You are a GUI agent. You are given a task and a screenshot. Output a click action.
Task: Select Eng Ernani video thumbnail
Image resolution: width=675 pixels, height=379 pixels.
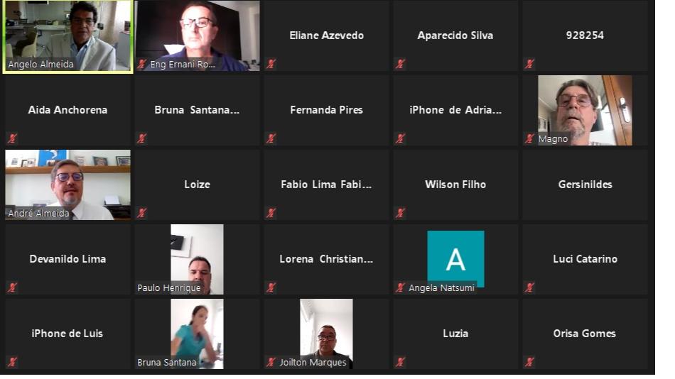197,35
